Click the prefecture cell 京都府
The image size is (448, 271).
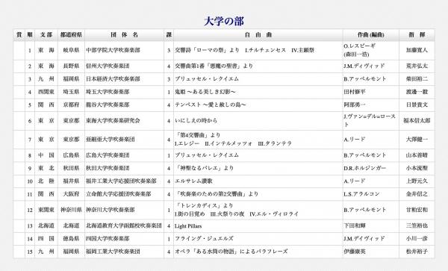(x=71, y=105)
